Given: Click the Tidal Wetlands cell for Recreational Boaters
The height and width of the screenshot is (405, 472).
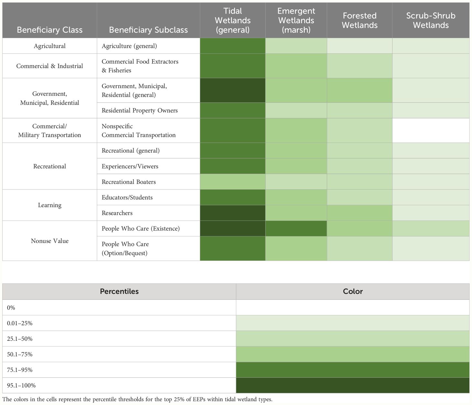Looking at the screenshot, I should coord(233,182).
